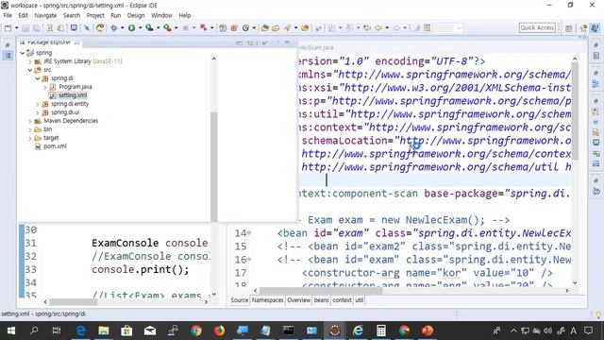Expand the spring.di.ui package
604x340 pixels.
(x=38, y=112)
